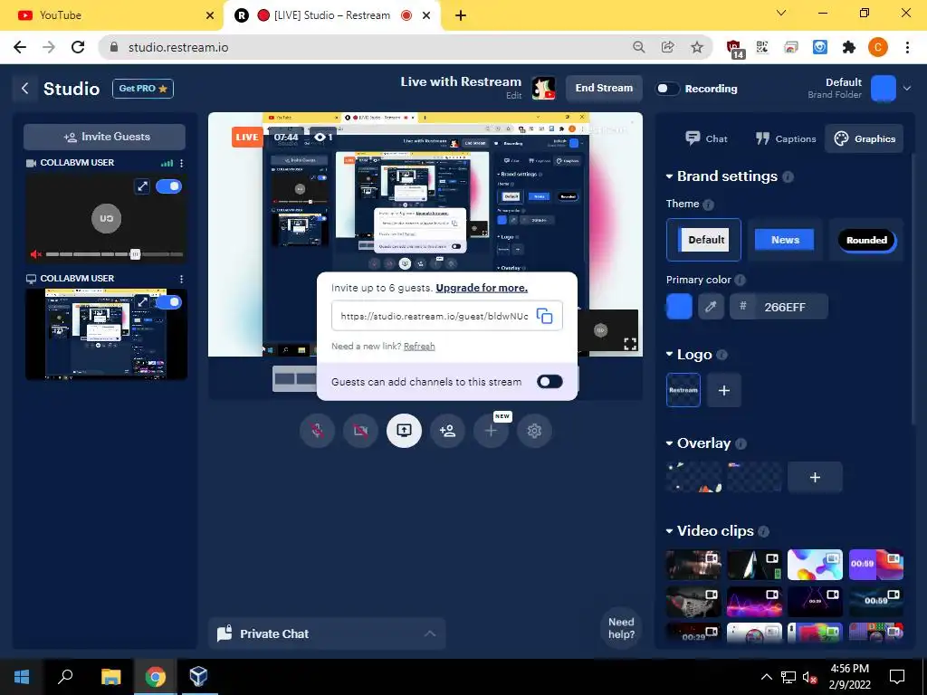Screen dimensions: 927x695
Task: Switch to the YouTube browser tab
Action: (112, 15)
